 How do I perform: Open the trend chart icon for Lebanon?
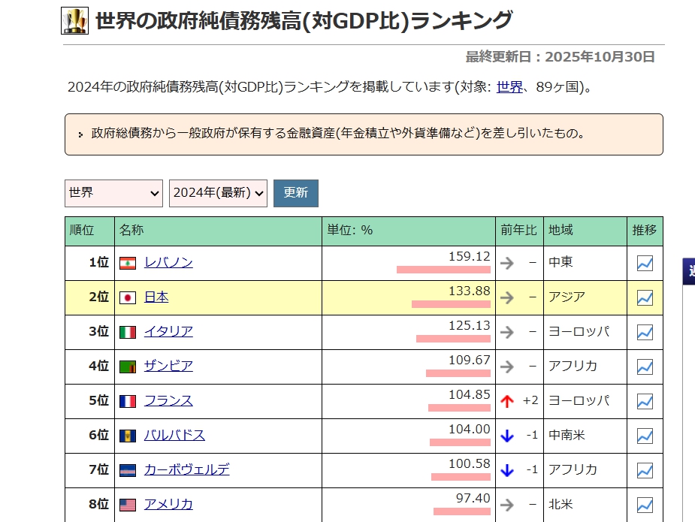pyautogui.click(x=645, y=264)
